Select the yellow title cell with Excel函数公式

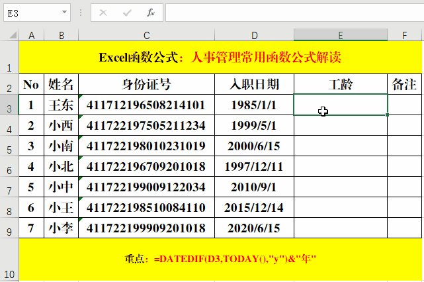220,57
